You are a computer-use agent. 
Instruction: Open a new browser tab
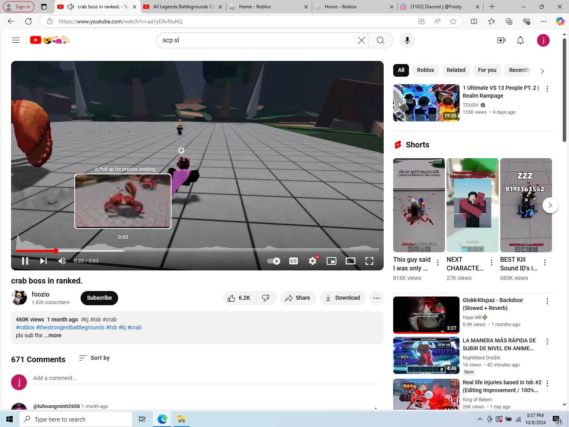coord(492,7)
